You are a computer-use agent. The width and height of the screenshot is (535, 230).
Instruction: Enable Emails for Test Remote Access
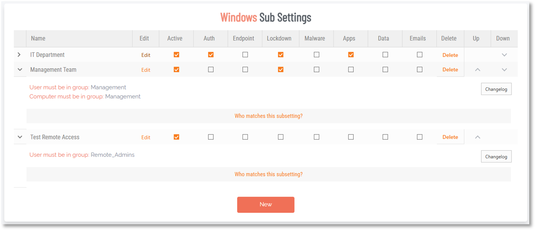(420, 137)
